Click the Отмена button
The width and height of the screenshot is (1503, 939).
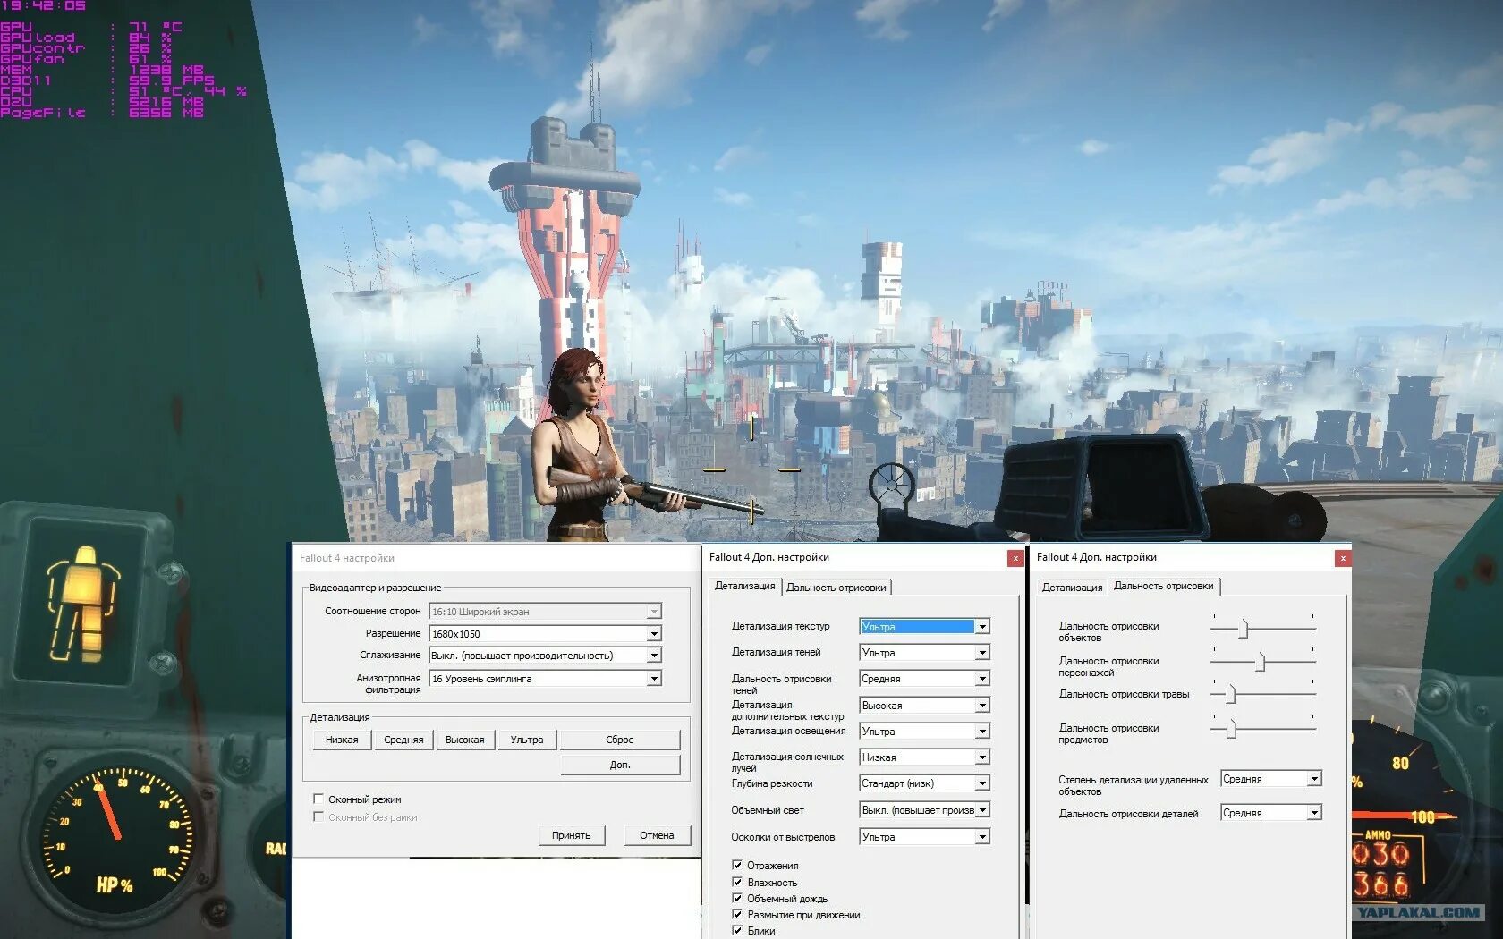point(657,835)
